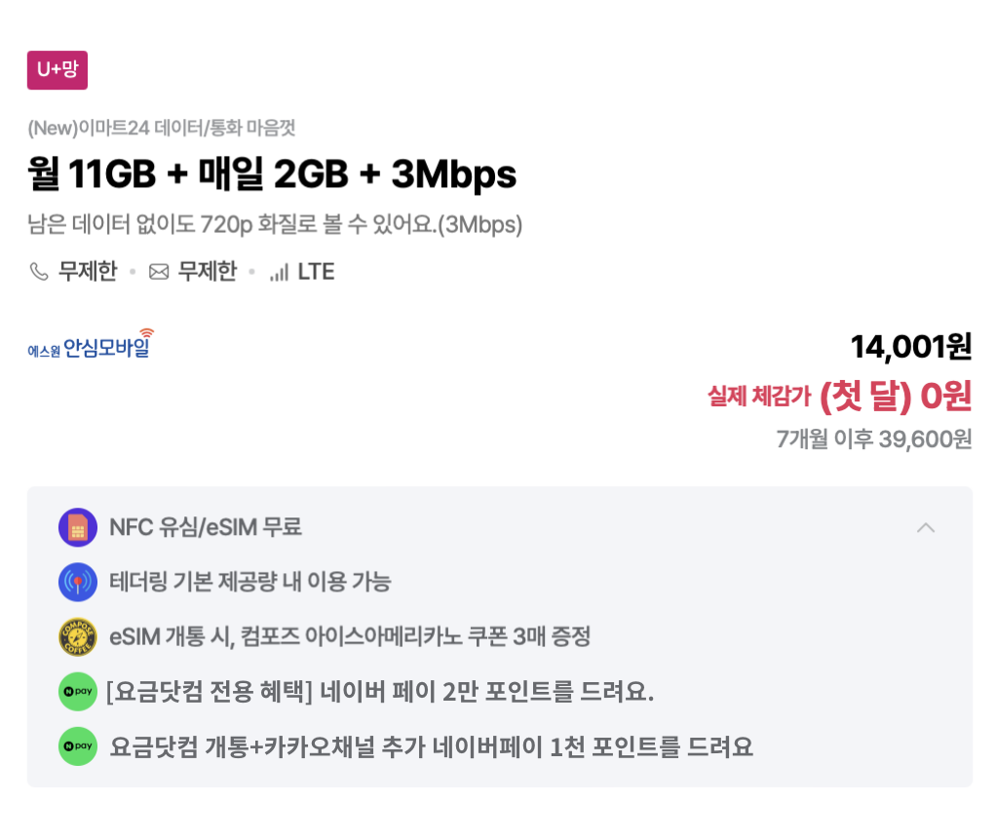Click the Naver Pay icon on 카카오채널 benefit row

point(77,745)
